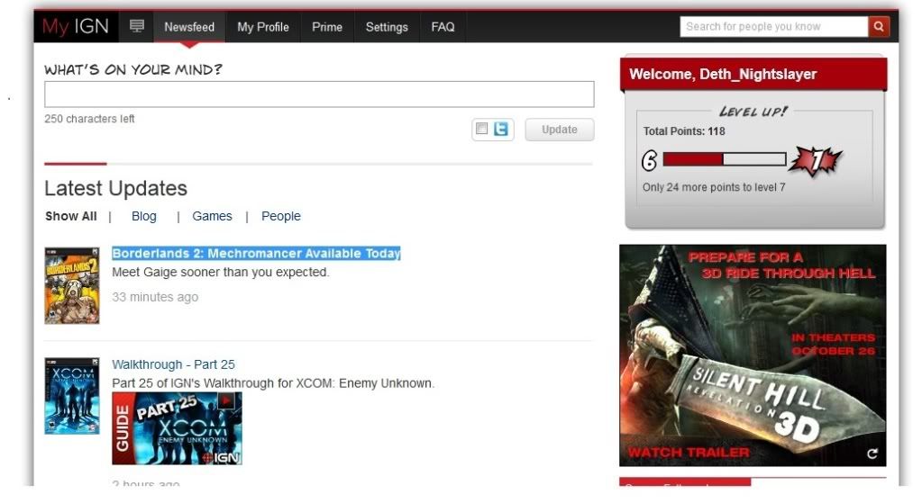
Task: Open the Walkthrough - Part 25 link
Action: point(173,364)
